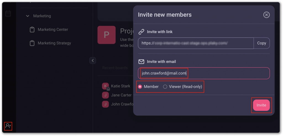This screenshot has width=283, height=136.
Task: Click the Marketing Center board icon
Action: [32, 30]
